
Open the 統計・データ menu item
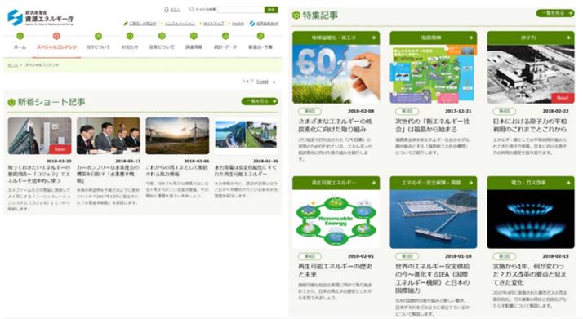(x=225, y=47)
